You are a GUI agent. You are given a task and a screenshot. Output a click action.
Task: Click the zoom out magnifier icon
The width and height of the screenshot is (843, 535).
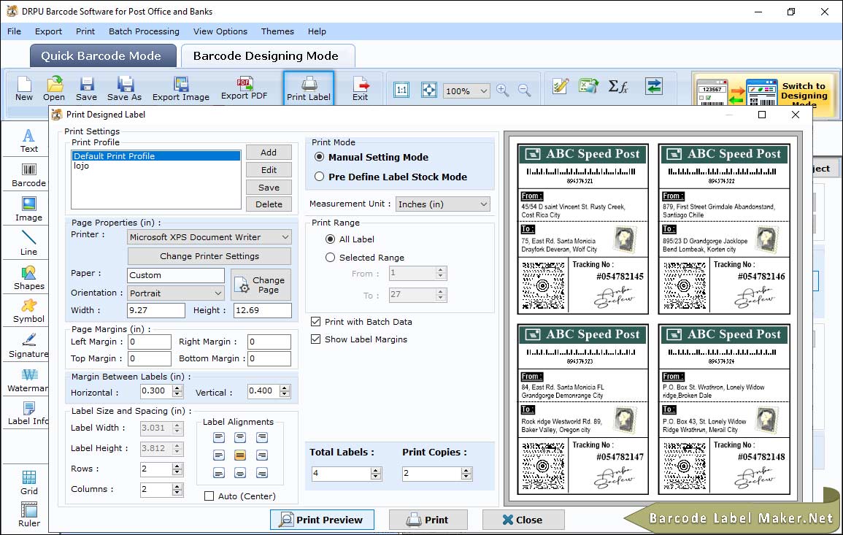(524, 90)
